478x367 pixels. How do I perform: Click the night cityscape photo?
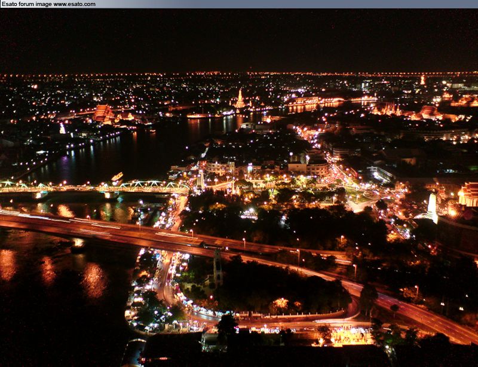239,188
